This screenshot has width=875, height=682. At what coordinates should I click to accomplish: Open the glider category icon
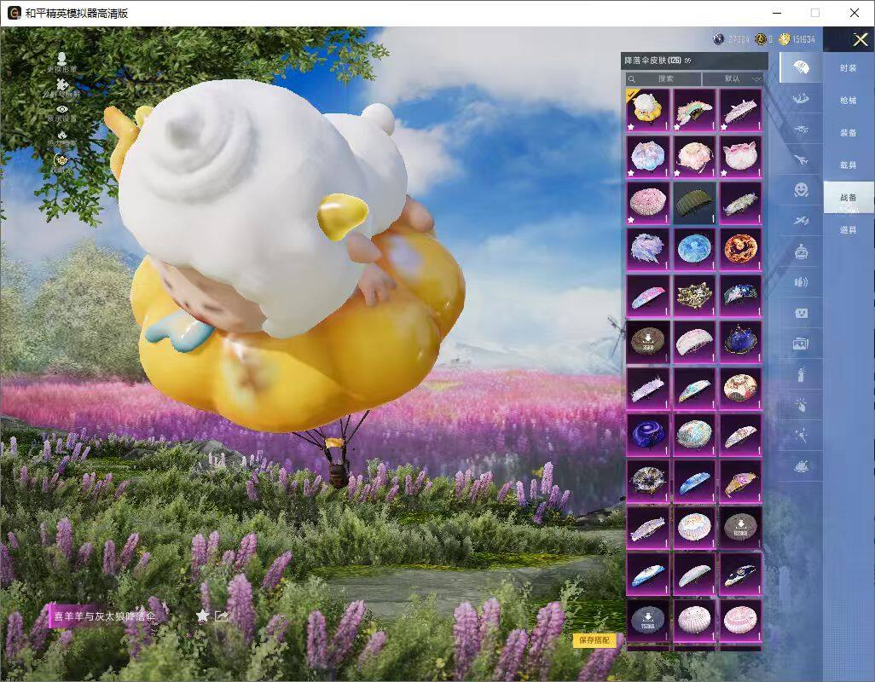[x=801, y=130]
